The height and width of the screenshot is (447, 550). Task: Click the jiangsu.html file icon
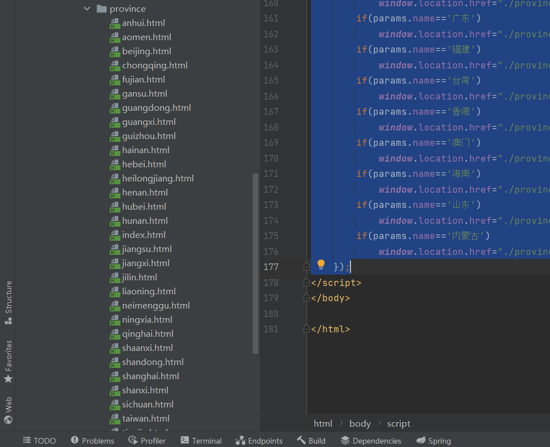click(x=115, y=249)
